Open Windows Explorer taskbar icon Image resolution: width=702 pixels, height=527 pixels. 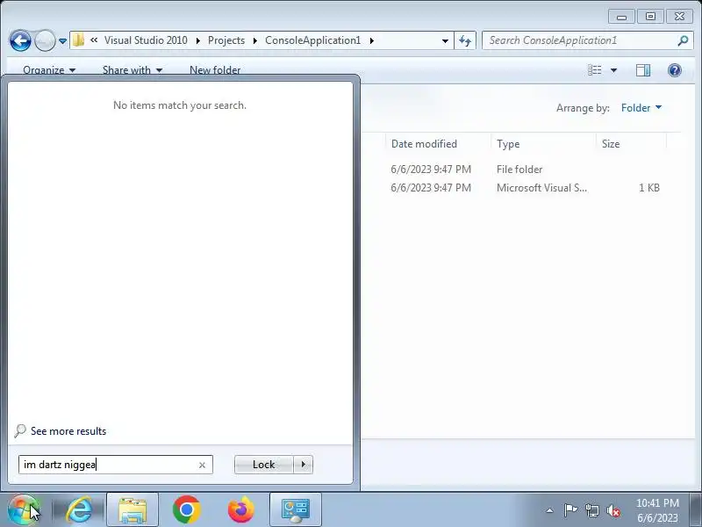pyautogui.click(x=133, y=510)
